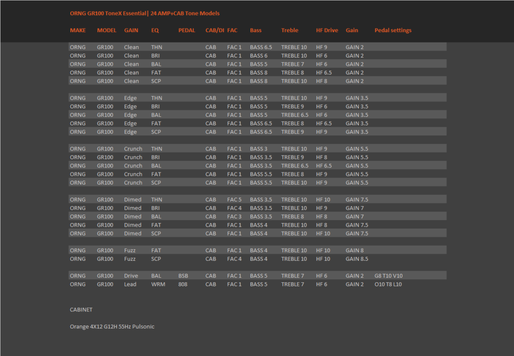Select the ORNG cell in the Lead row

[78, 285]
